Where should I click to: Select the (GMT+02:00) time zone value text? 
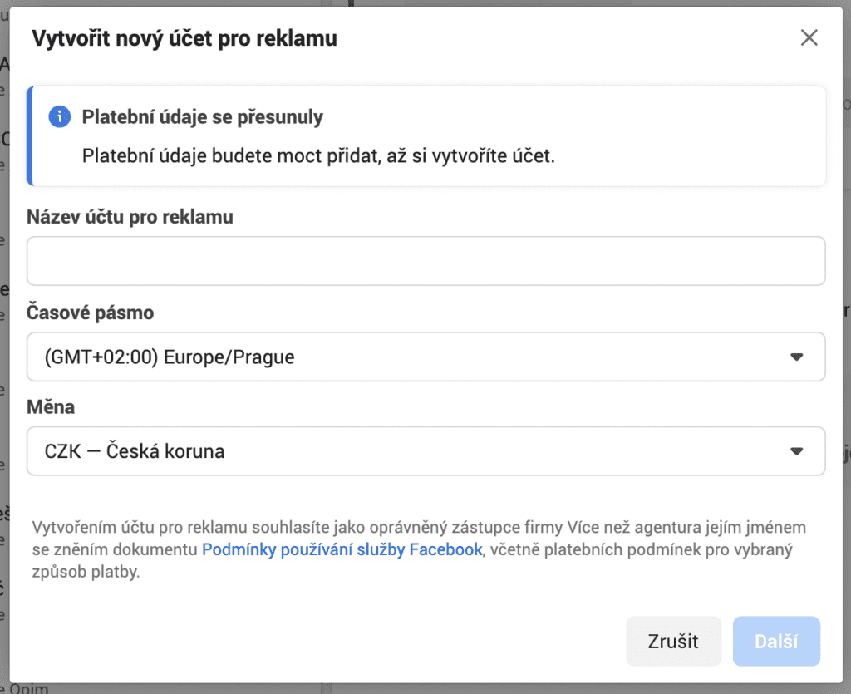click(170, 357)
